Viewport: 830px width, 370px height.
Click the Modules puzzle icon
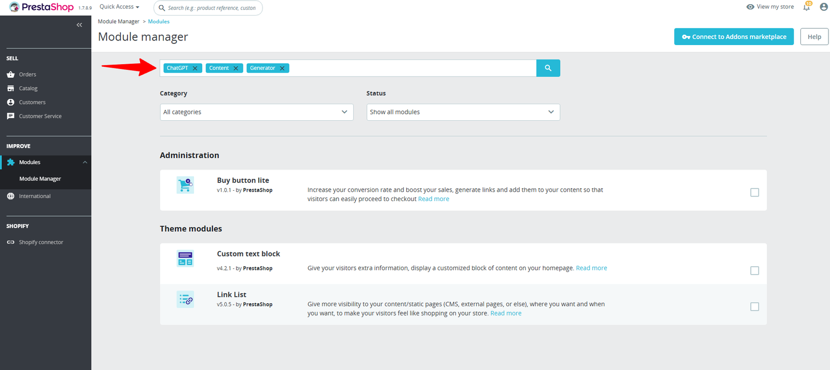click(10, 162)
